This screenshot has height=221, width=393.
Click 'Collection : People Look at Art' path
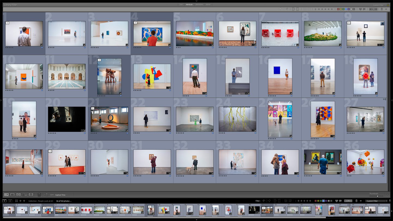[41, 201]
